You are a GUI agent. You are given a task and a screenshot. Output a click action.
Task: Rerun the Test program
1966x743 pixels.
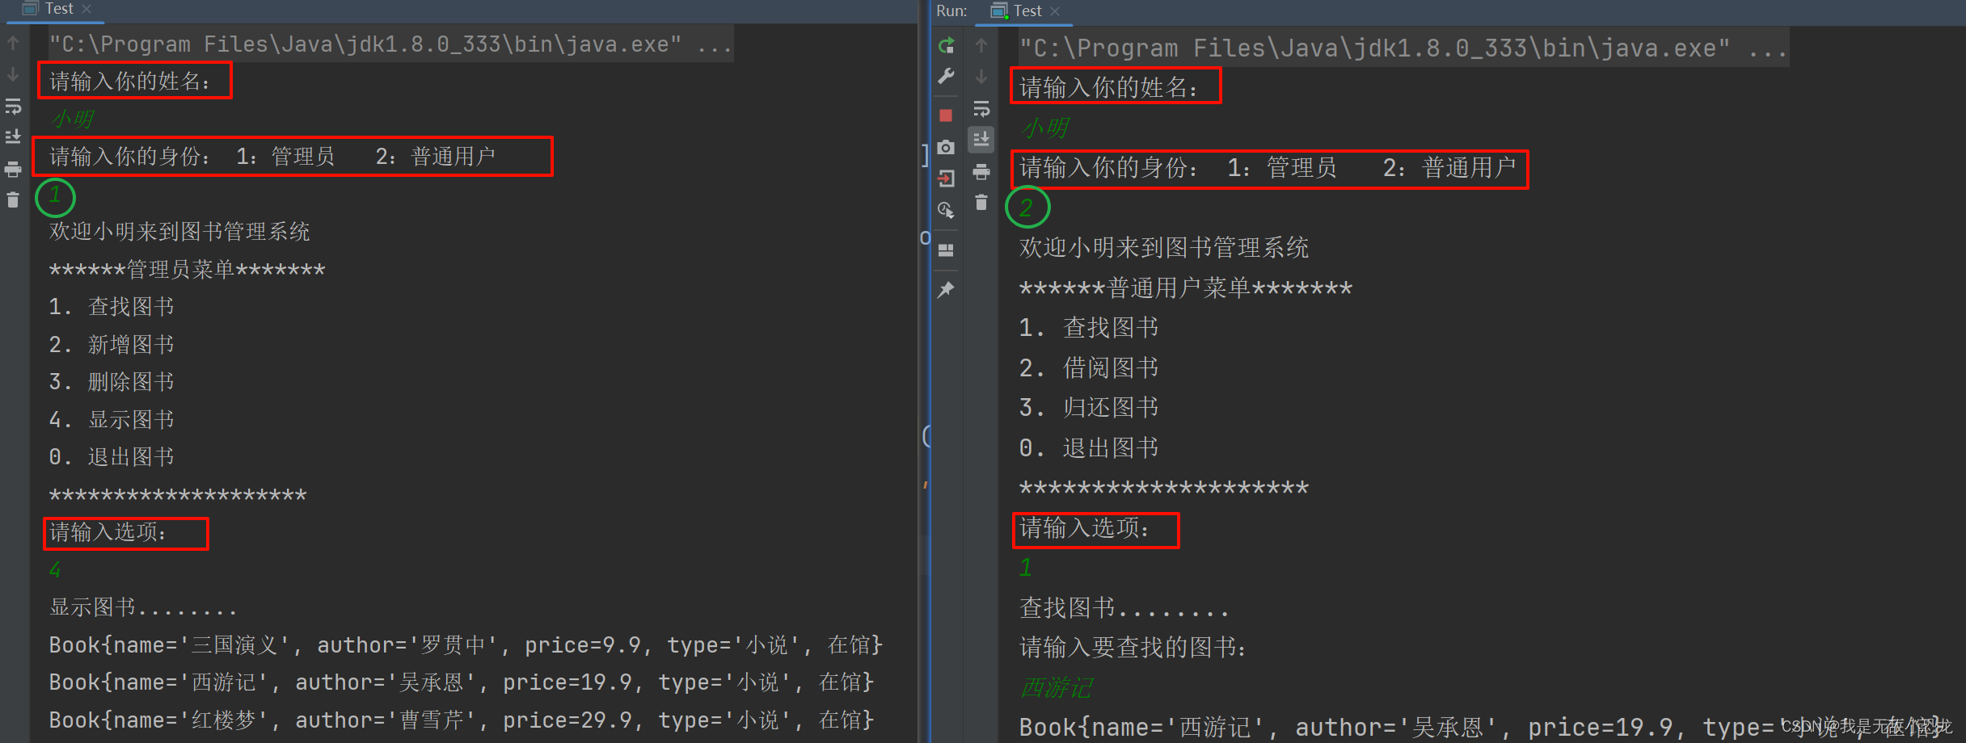[946, 45]
